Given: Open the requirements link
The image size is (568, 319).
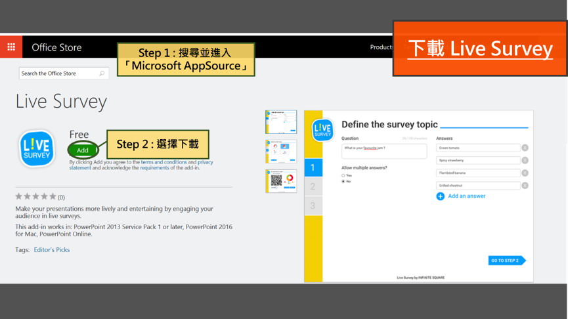Looking at the screenshot, I should 155,168.
